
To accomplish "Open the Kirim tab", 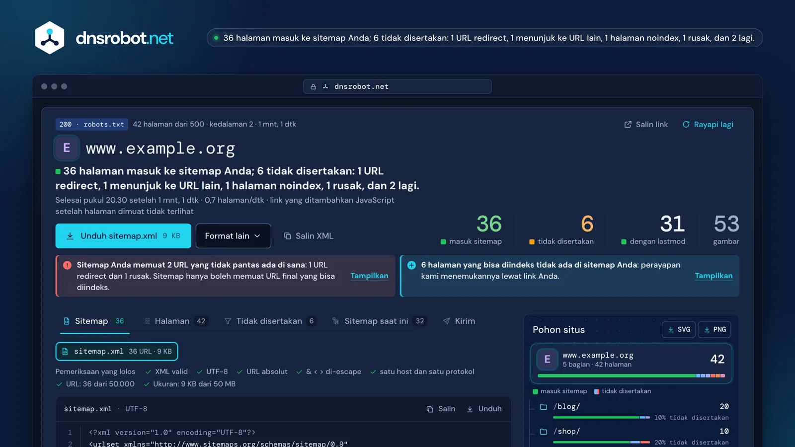I will click(x=459, y=321).
